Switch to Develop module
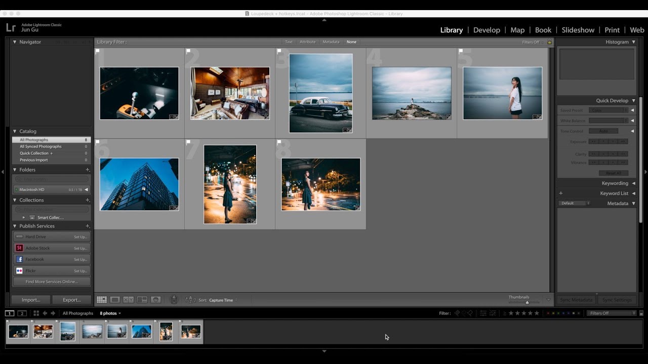 [487, 30]
